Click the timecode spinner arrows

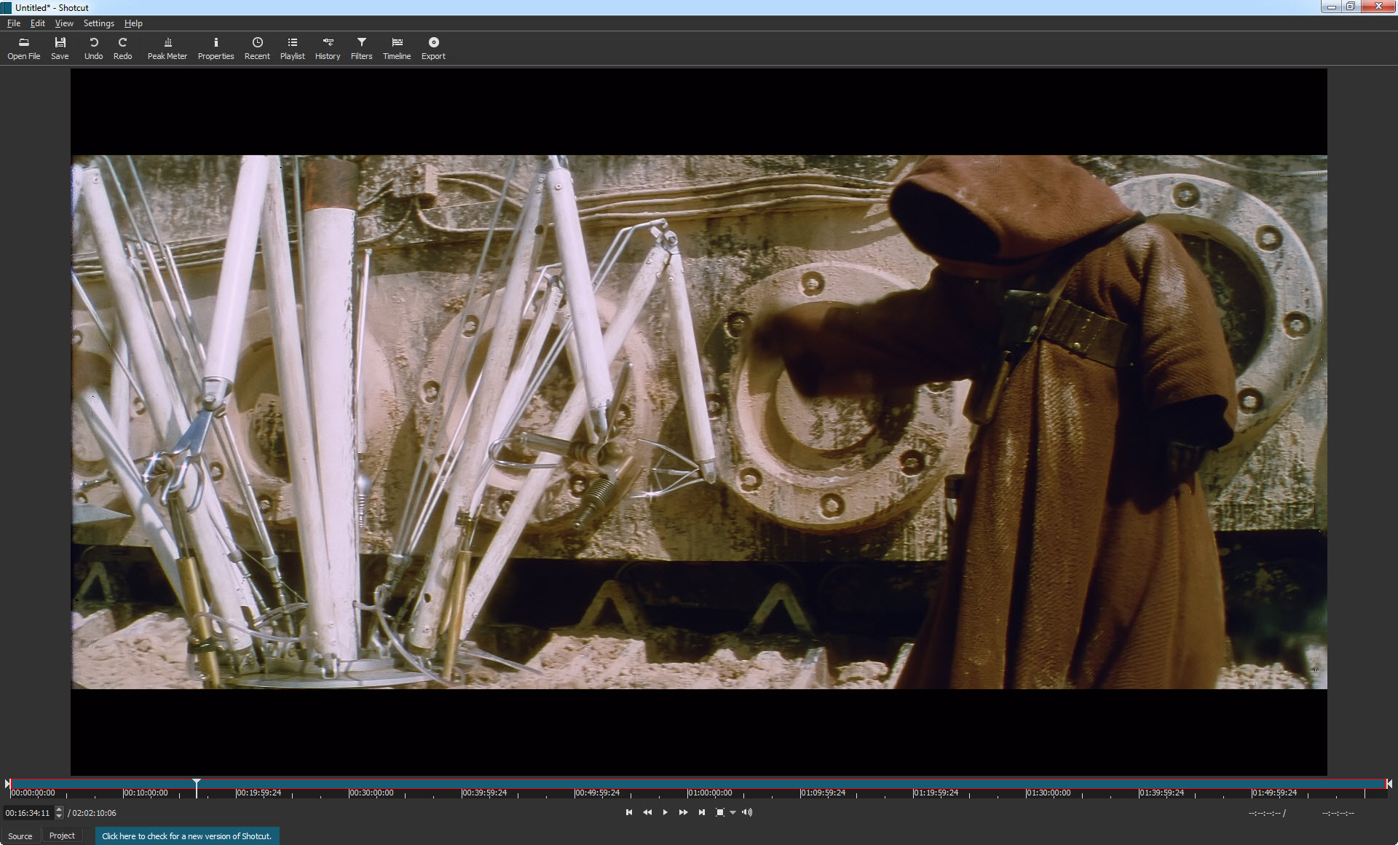59,813
